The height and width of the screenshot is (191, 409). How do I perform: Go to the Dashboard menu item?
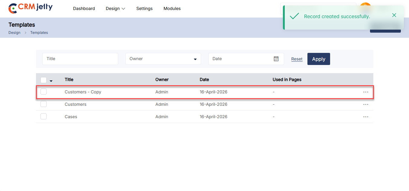pos(84,8)
